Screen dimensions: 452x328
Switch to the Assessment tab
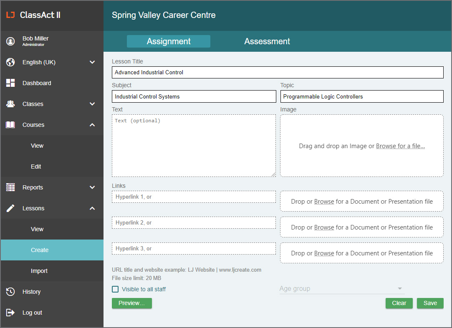click(267, 41)
